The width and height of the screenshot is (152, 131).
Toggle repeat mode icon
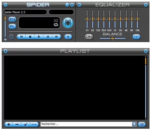[x=56, y=25]
